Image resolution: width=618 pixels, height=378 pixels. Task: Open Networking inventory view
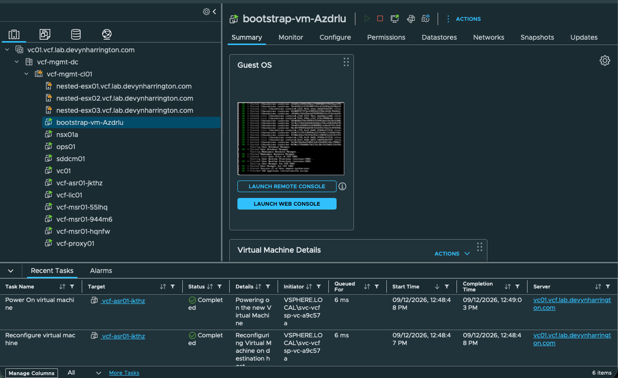pyautogui.click(x=107, y=34)
